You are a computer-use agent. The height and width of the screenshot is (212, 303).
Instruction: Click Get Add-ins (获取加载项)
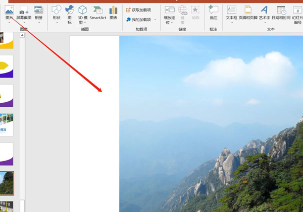click(x=138, y=10)
